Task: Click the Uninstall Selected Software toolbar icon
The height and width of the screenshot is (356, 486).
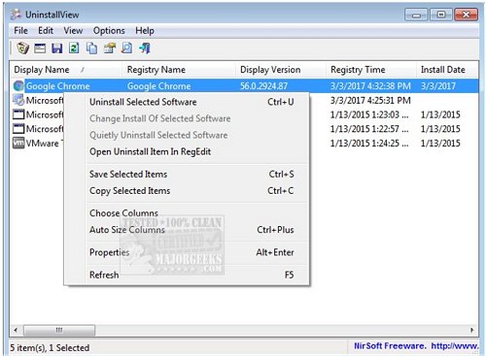Action: tap(22, 49)
